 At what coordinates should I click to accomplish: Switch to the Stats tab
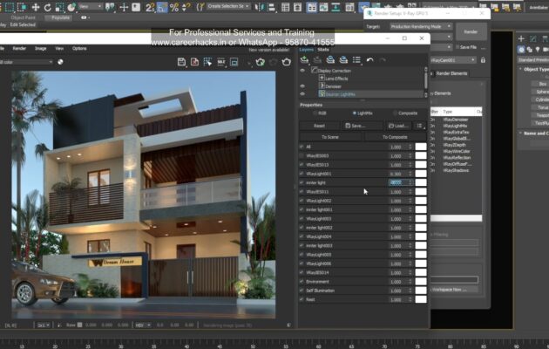pyautogui.click(x=323, y=50)
